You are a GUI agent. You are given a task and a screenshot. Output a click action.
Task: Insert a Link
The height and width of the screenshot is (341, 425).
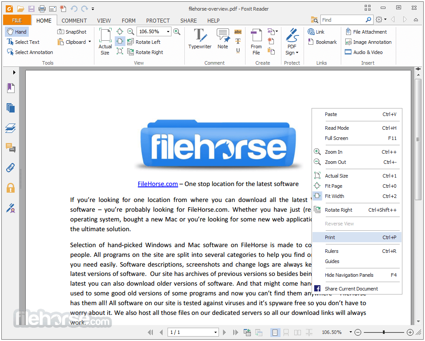pyautogui.click(x=316, y=32)
